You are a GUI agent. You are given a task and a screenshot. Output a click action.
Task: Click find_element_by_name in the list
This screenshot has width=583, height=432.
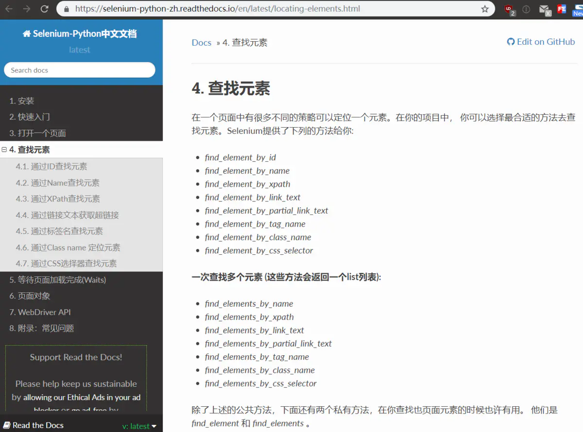click(247, 171)
